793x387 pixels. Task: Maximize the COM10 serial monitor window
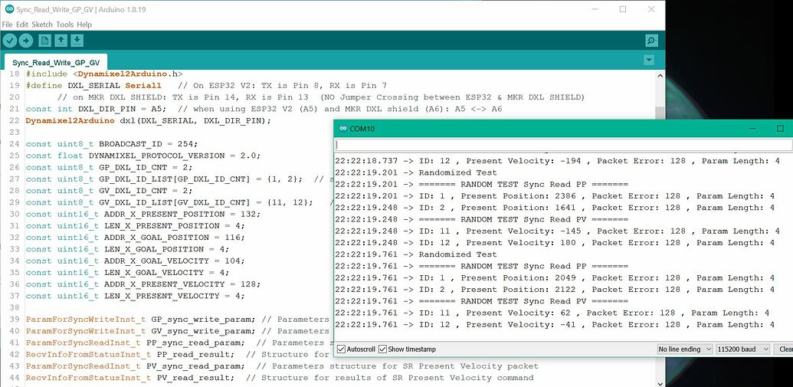pyautogui.click(x=780, y=129)
